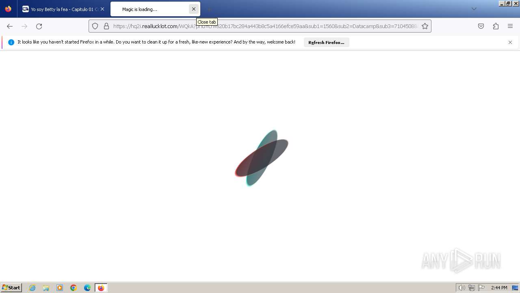The height and width of the screenshot is (293, 520).
Task: Restore down the Firefox window
Action: click(509, 3)
